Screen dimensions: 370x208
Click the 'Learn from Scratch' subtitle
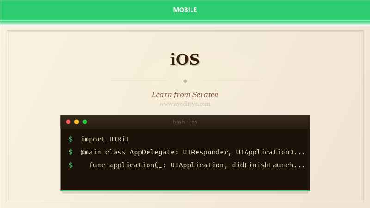point(185,95)
